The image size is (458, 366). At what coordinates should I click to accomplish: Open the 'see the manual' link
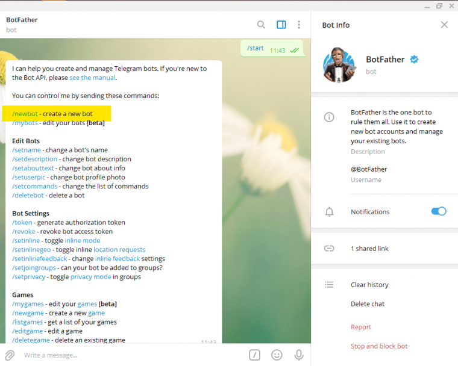click(92, 78)
